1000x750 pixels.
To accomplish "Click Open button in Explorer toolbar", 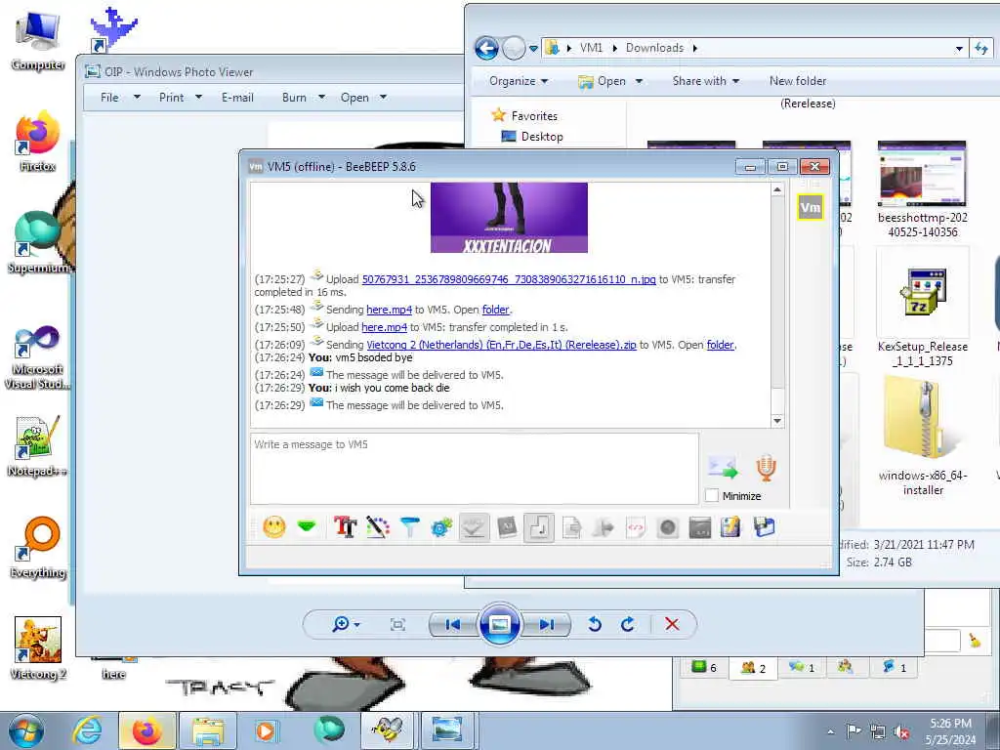I will pos(604,81).
